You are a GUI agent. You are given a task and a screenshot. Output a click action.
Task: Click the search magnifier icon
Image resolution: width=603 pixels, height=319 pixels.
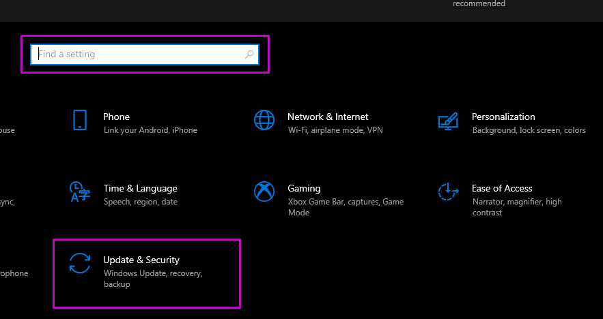tap(249, 54)
